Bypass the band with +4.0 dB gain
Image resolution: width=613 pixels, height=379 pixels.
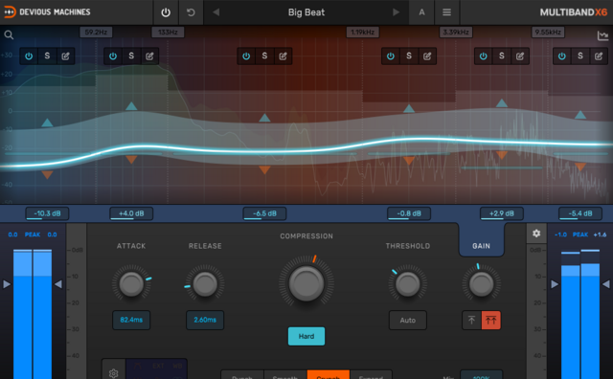(x=113, y=56)
